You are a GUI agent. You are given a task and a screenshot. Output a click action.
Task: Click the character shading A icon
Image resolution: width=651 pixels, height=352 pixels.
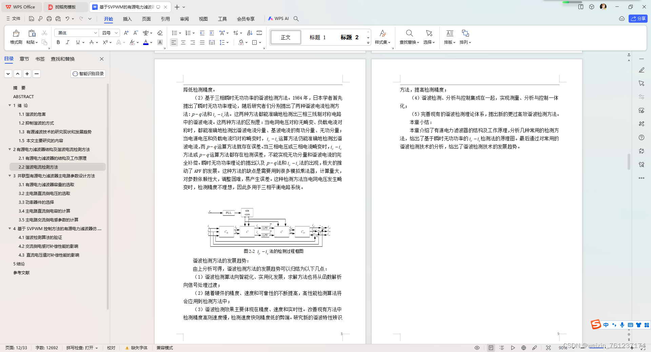pyautogui.click(x=160, y=42)
